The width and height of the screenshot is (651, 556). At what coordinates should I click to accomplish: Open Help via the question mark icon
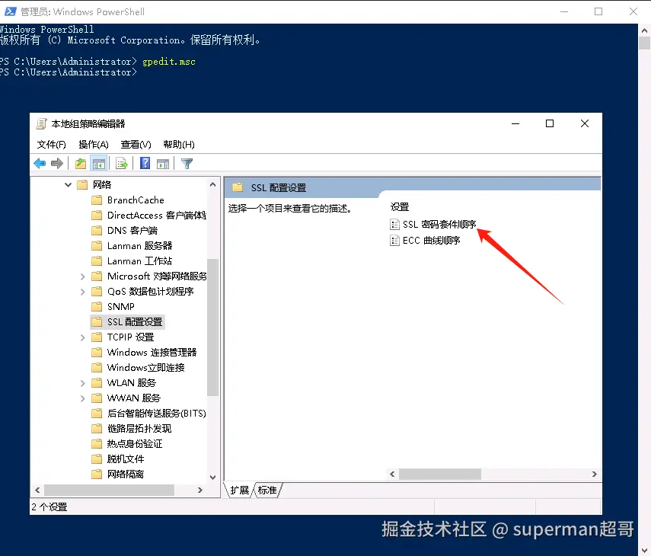144,163
